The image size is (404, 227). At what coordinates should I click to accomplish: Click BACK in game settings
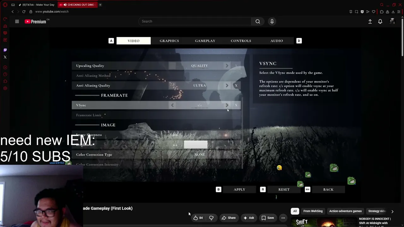[328, 189]
